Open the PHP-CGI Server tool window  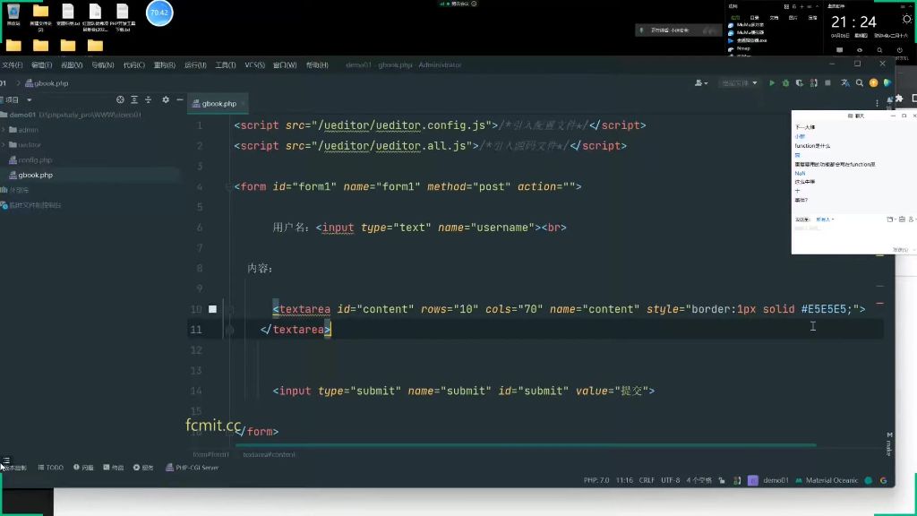[193, 468]
